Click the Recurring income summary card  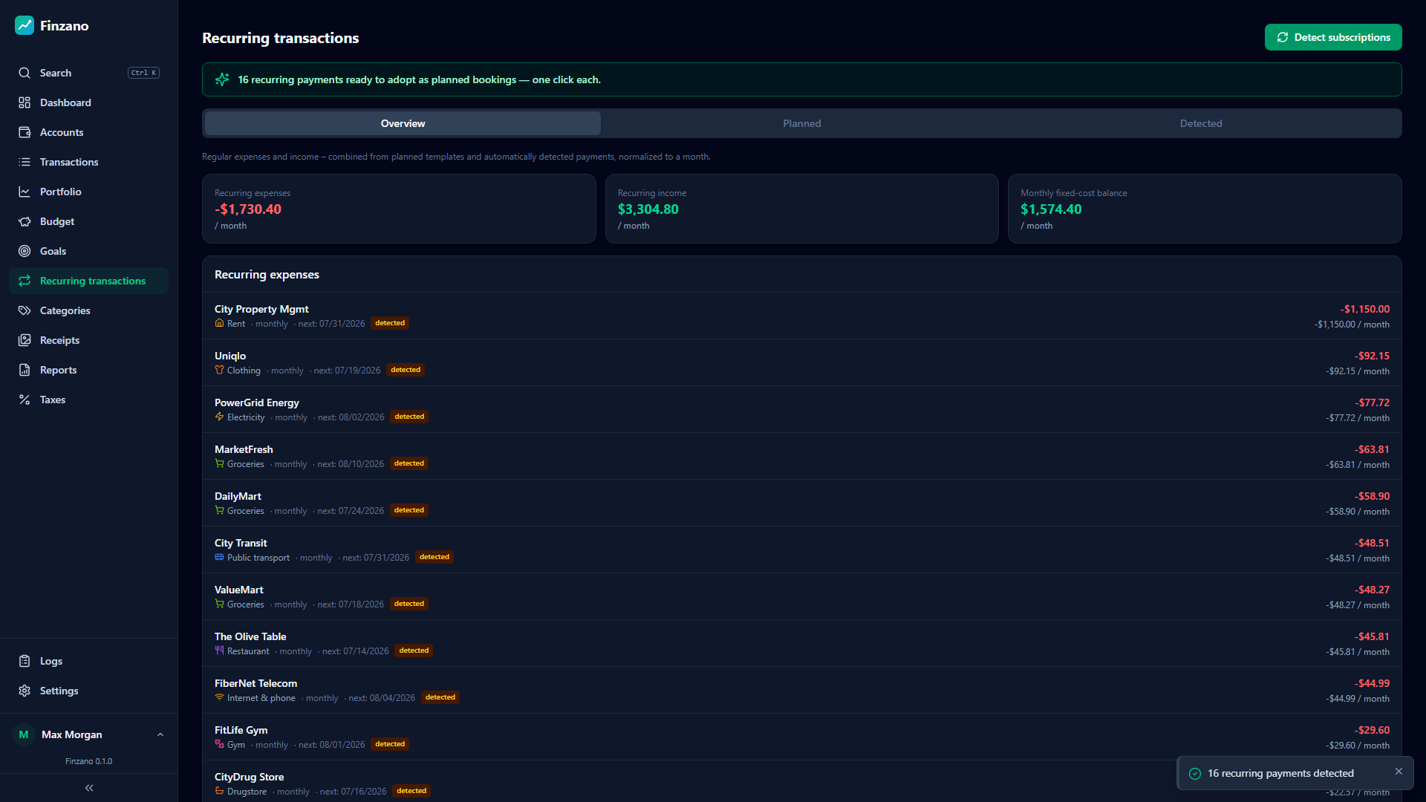802,209
